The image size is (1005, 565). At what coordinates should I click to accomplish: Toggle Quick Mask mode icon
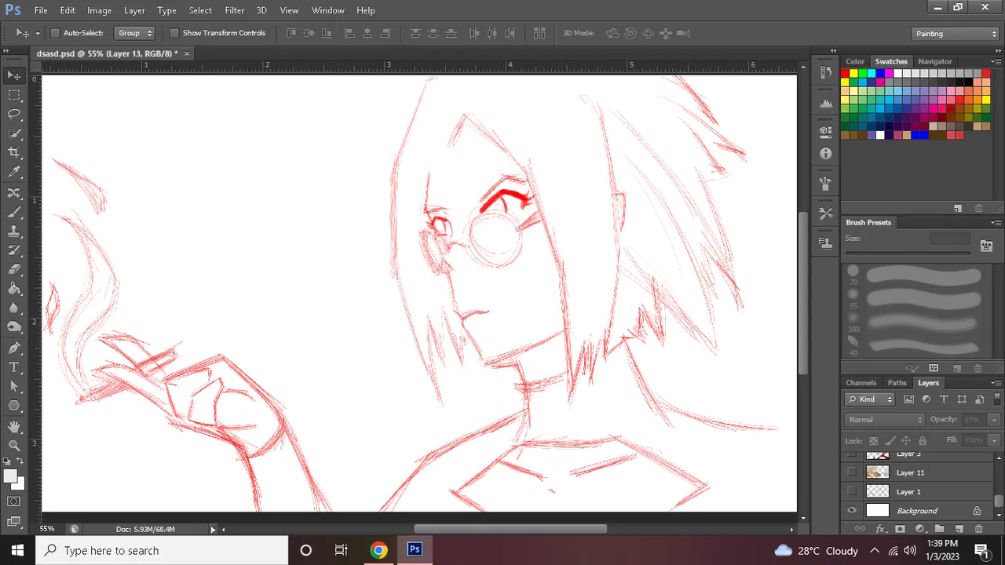pos(14,501)
